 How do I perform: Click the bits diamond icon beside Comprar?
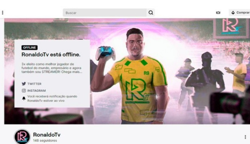point(233,13)
